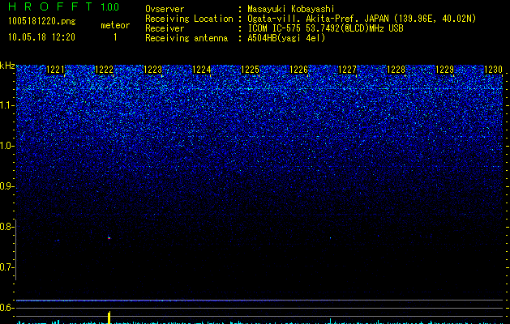The width and height of the screenshot is (510, 324).
Task: Click the bright meteor echo near 1222
Action: (109, 238)
